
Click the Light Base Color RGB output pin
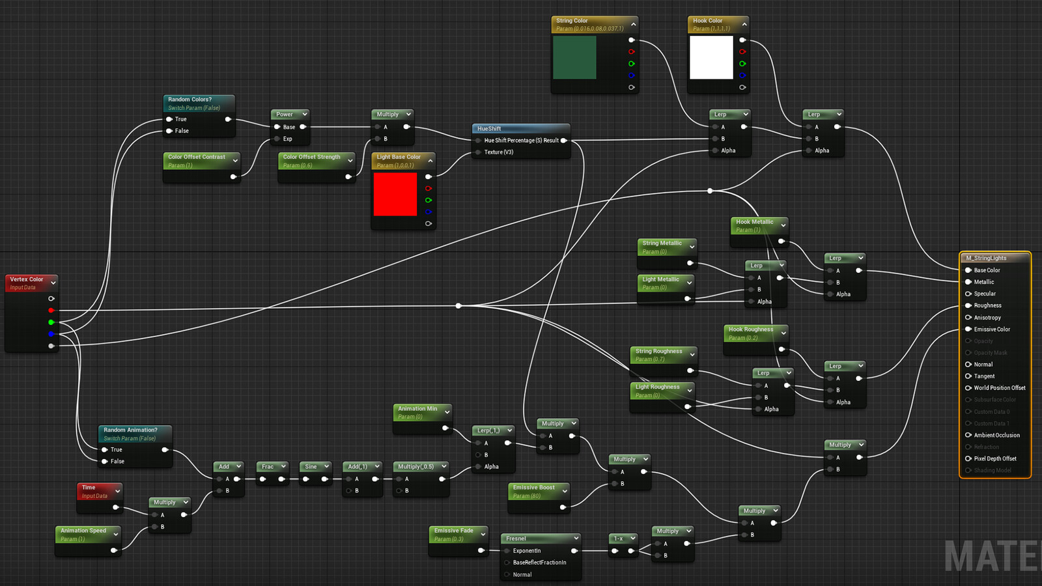coord(429,176)
